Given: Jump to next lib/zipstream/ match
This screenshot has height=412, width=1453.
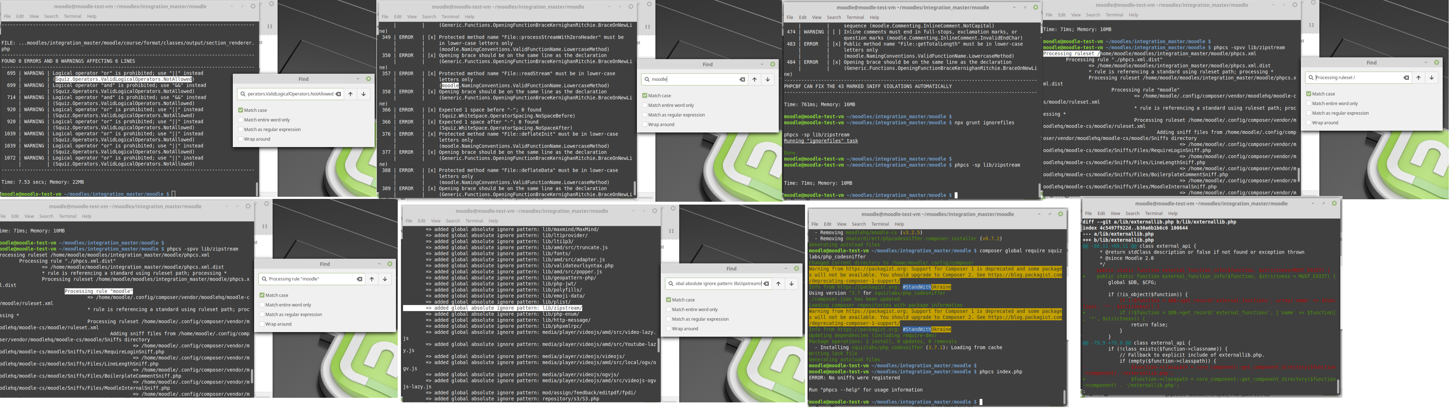Looking at the screenshot, I should click(x=791, y=283).
